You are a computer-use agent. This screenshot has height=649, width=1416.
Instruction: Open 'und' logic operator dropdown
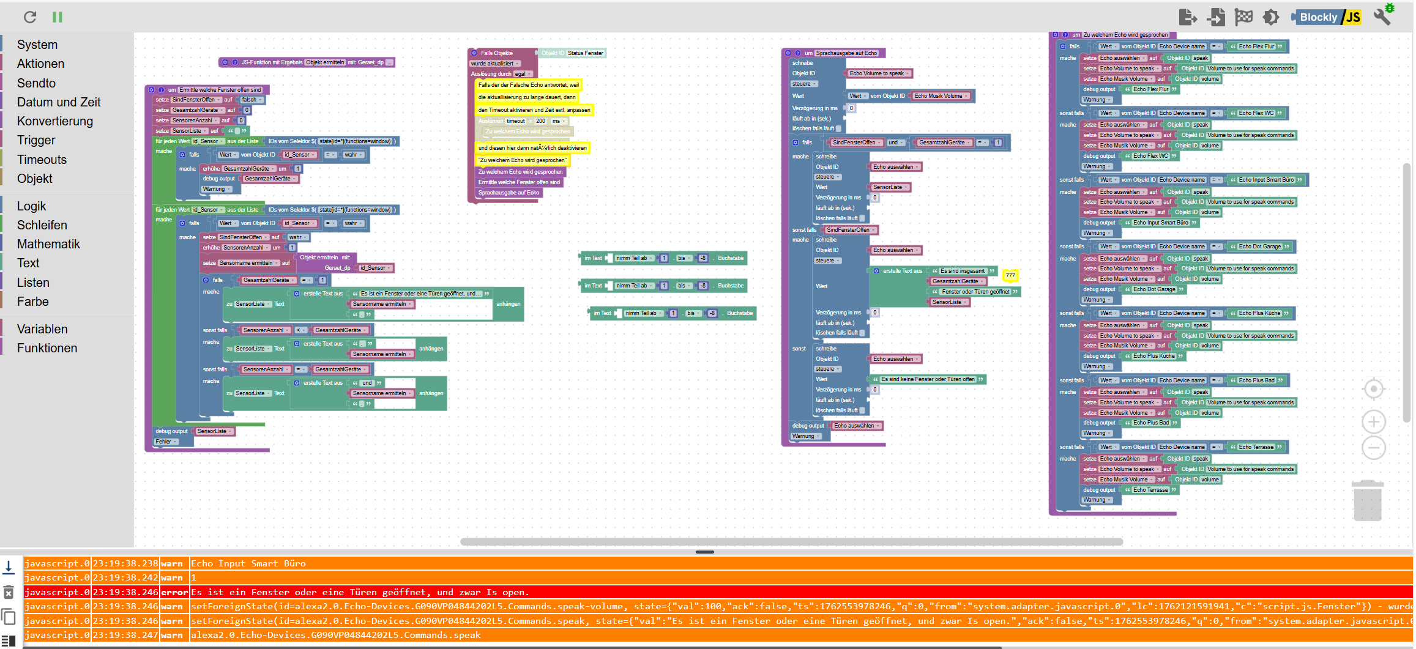coord(895,143)
